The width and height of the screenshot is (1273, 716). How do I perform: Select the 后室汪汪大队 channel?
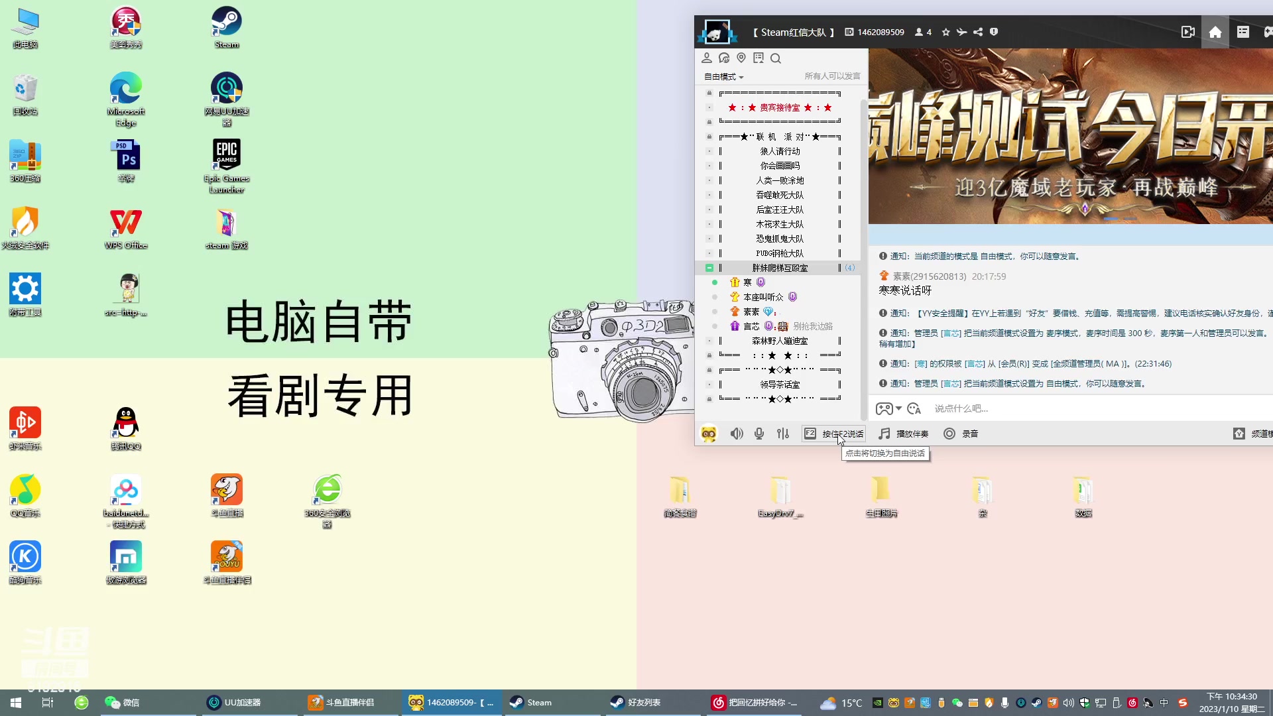click(x=780, y=209)
